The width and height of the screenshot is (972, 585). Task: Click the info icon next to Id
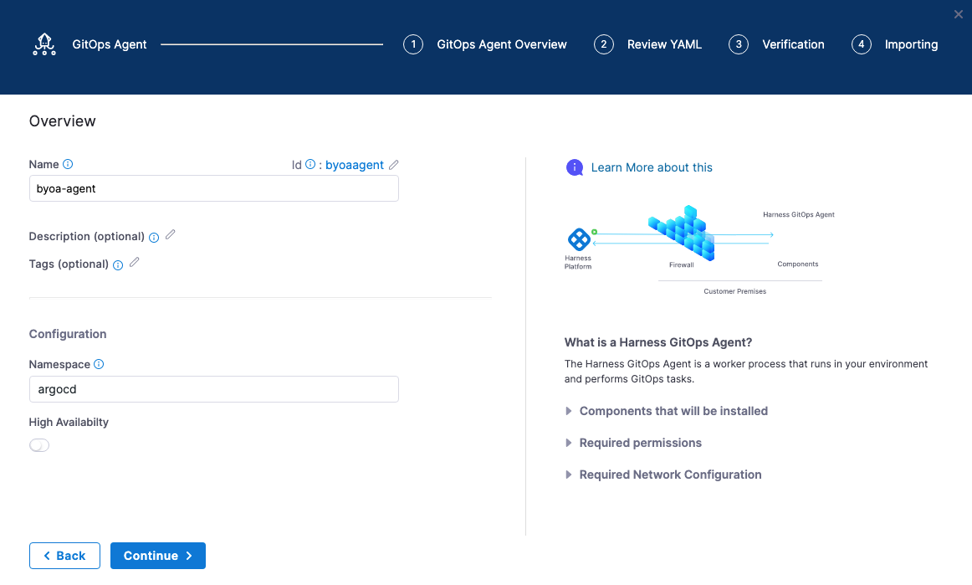[x=310, y=165]
